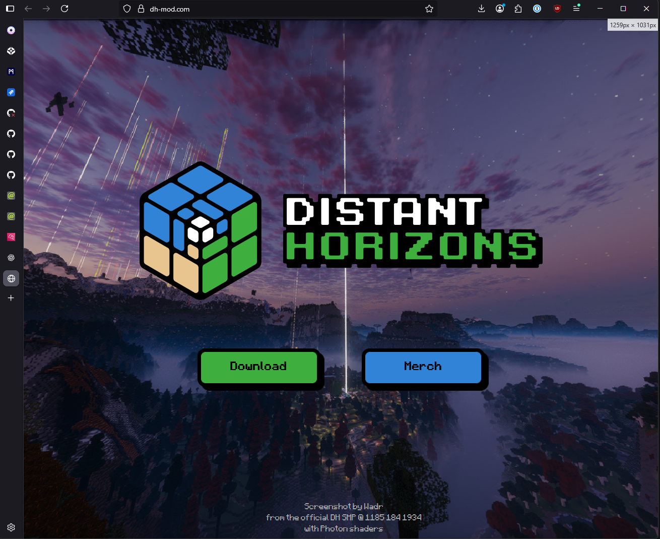Screen dimensions: 660x539
Task: Open the browser application menu
Action: click(576, 9)
